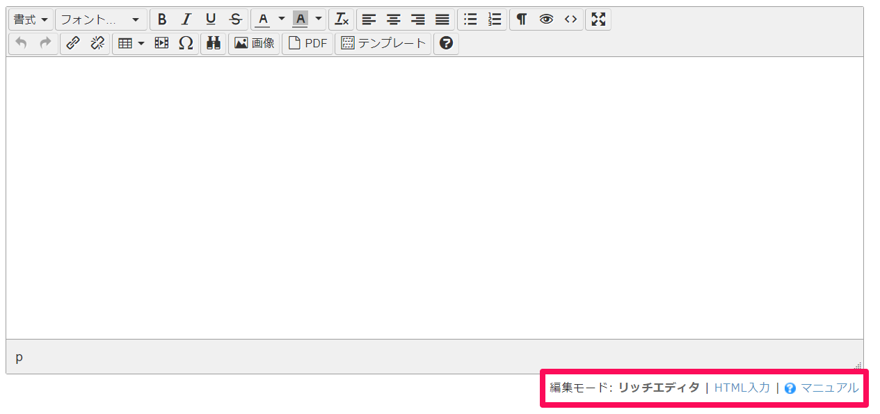
Task: Apply italic formatting
Action: click(186, 19)
